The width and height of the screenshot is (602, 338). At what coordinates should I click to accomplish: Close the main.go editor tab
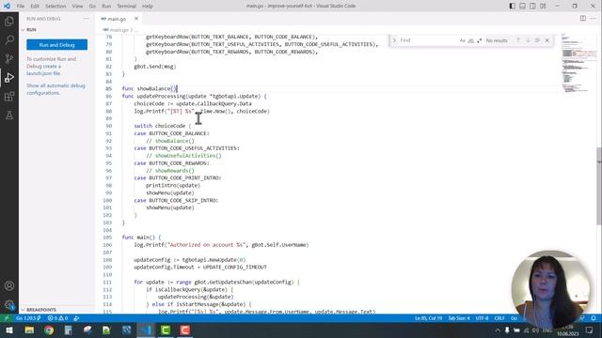pos(136,19)
